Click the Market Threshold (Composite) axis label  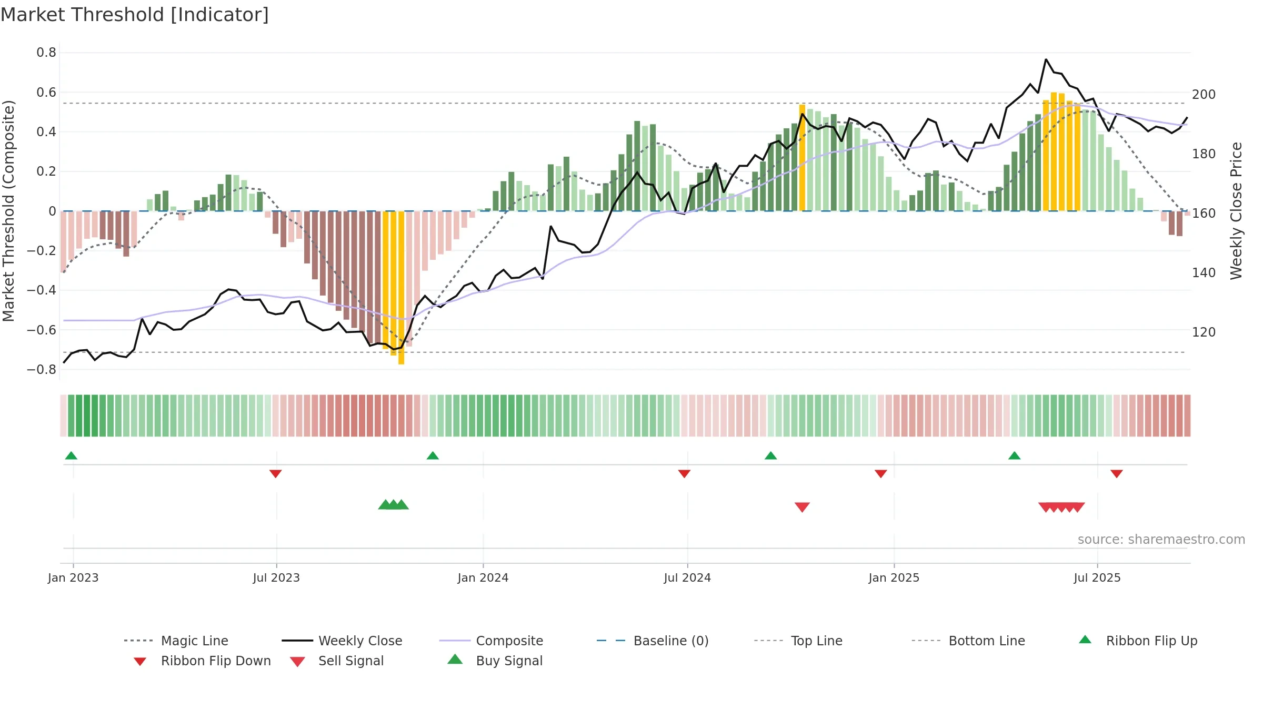pos(8,211)
